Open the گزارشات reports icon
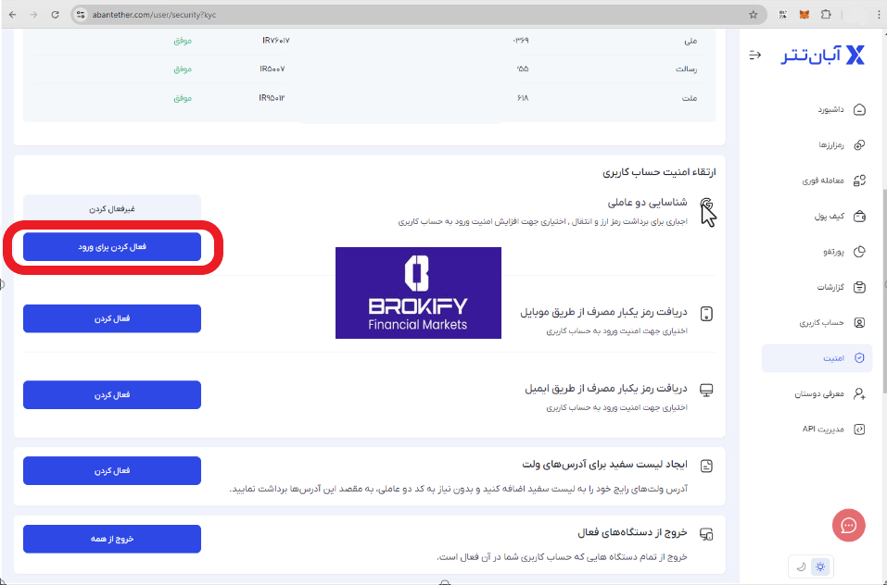Image resolution: width=887 pixels, height=585 pixels. point(857,287)
